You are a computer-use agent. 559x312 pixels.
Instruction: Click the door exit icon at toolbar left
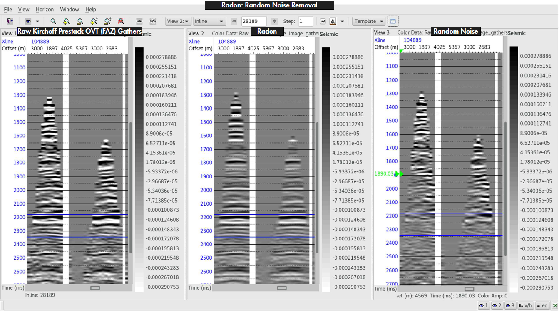tap(10, 21)
